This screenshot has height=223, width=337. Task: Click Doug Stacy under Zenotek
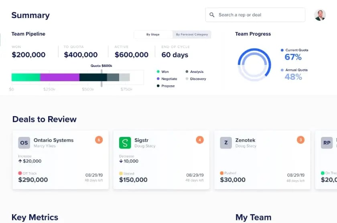[246, 146]
